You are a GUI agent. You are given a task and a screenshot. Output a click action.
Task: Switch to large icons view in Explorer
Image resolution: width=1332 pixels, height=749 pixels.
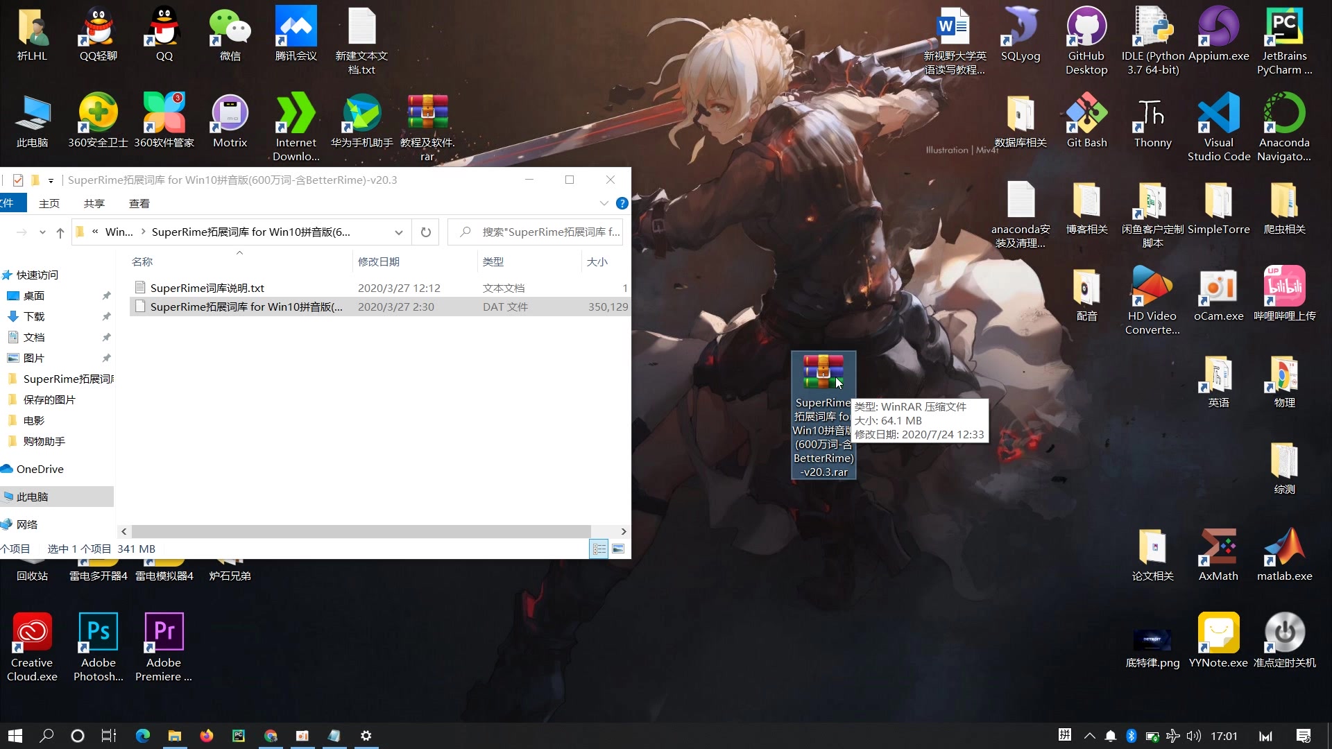pyautogui.click(x=618, y=549)
